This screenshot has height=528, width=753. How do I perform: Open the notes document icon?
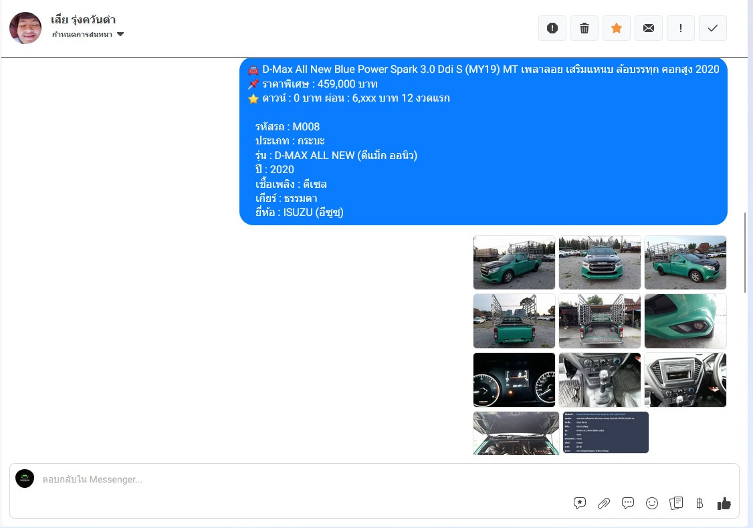[x=675, y=503]
